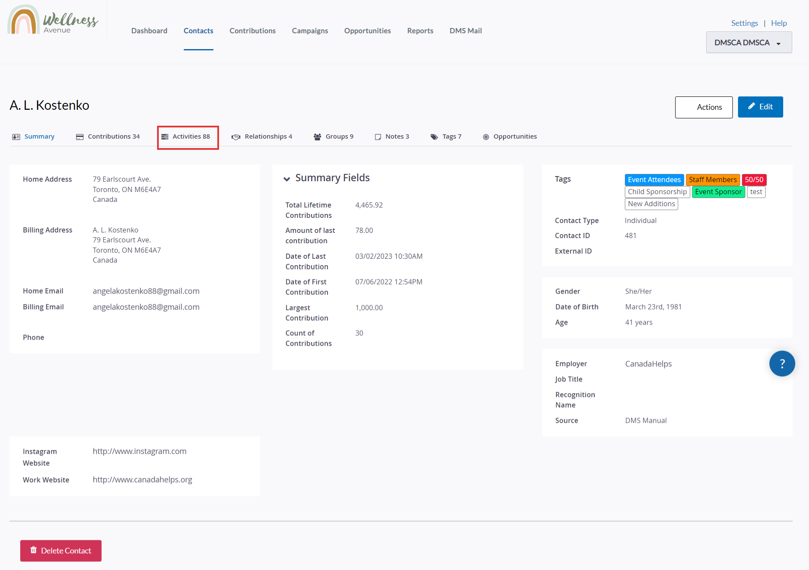This screenshot has height=570, width=809.
Task: Switch to the Summary tab
Action: point(34,136)
